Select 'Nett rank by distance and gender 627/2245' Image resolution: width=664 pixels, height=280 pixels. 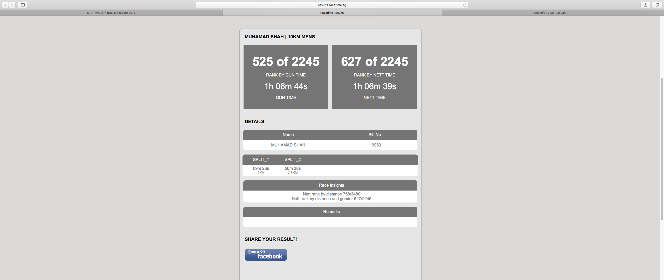coord(331,199)
